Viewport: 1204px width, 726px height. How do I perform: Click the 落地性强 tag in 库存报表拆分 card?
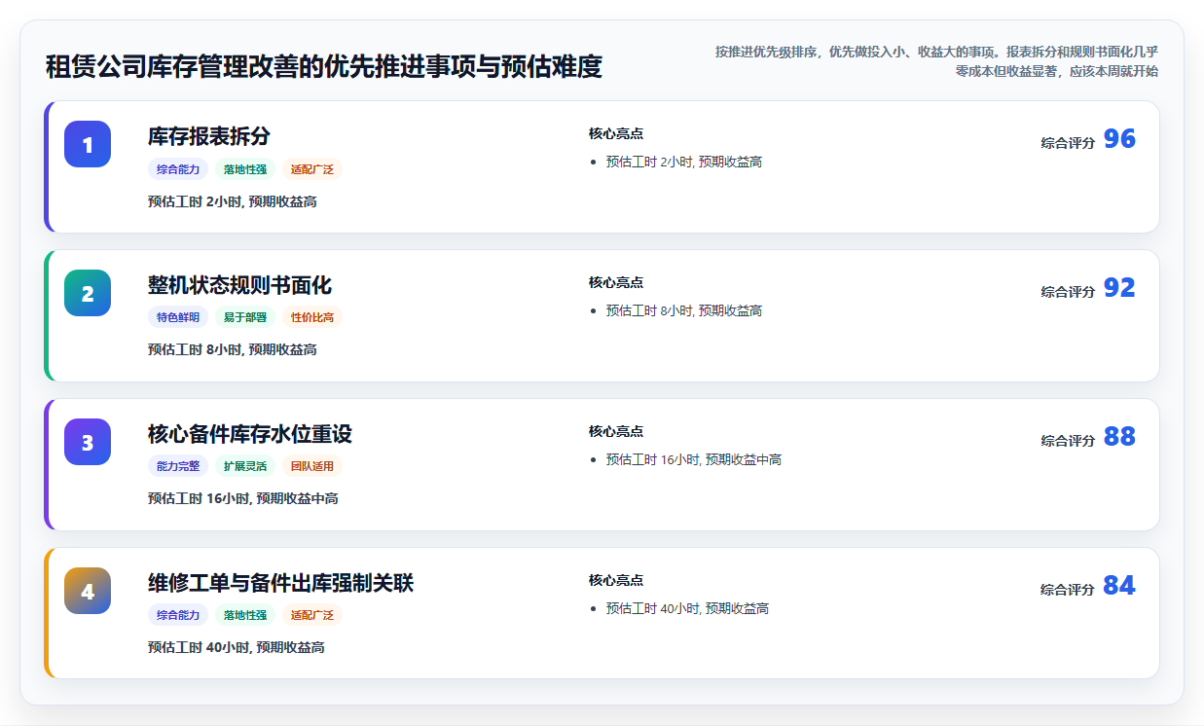(245, 169)
